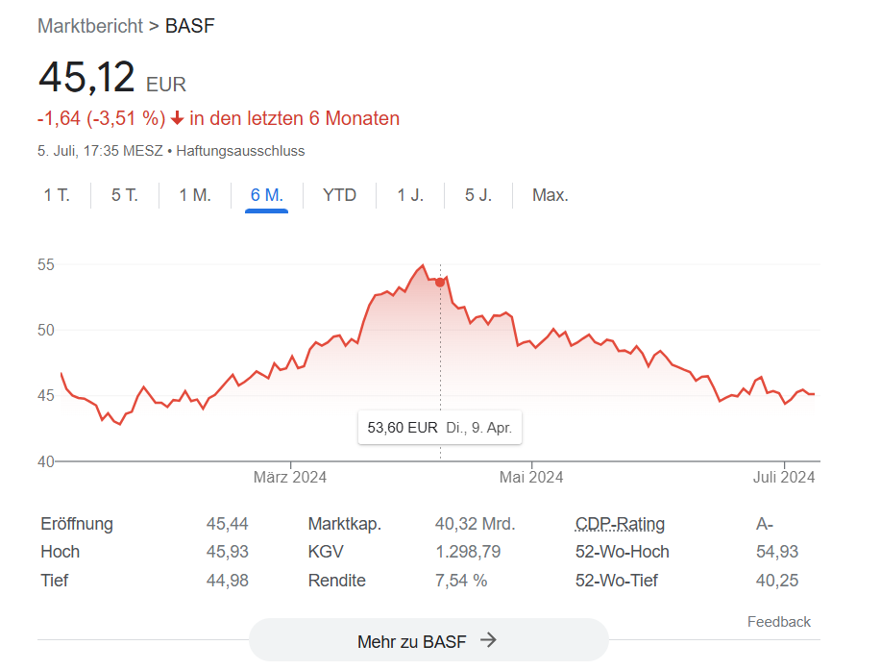Click the 52-Wo-Tief label
The image size is (881, 670).
point(617,580)
